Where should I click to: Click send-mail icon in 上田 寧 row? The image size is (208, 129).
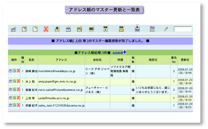pyautogui.click(x=10, y=98)
